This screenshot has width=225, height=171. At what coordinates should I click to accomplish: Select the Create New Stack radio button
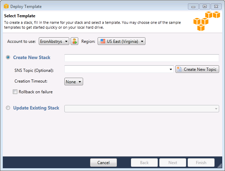(8, 57)
